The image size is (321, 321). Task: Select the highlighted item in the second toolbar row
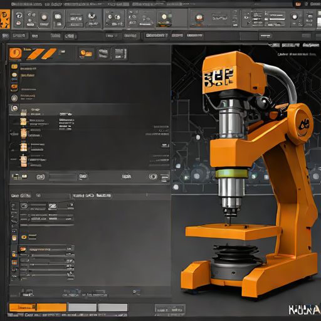point(156,36)
